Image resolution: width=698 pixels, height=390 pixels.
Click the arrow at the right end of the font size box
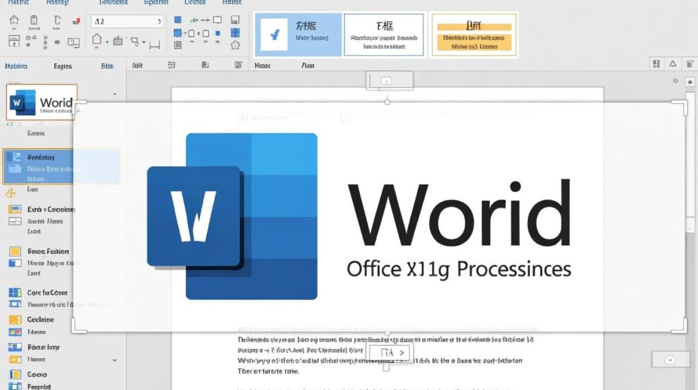[x=159, y=21]
